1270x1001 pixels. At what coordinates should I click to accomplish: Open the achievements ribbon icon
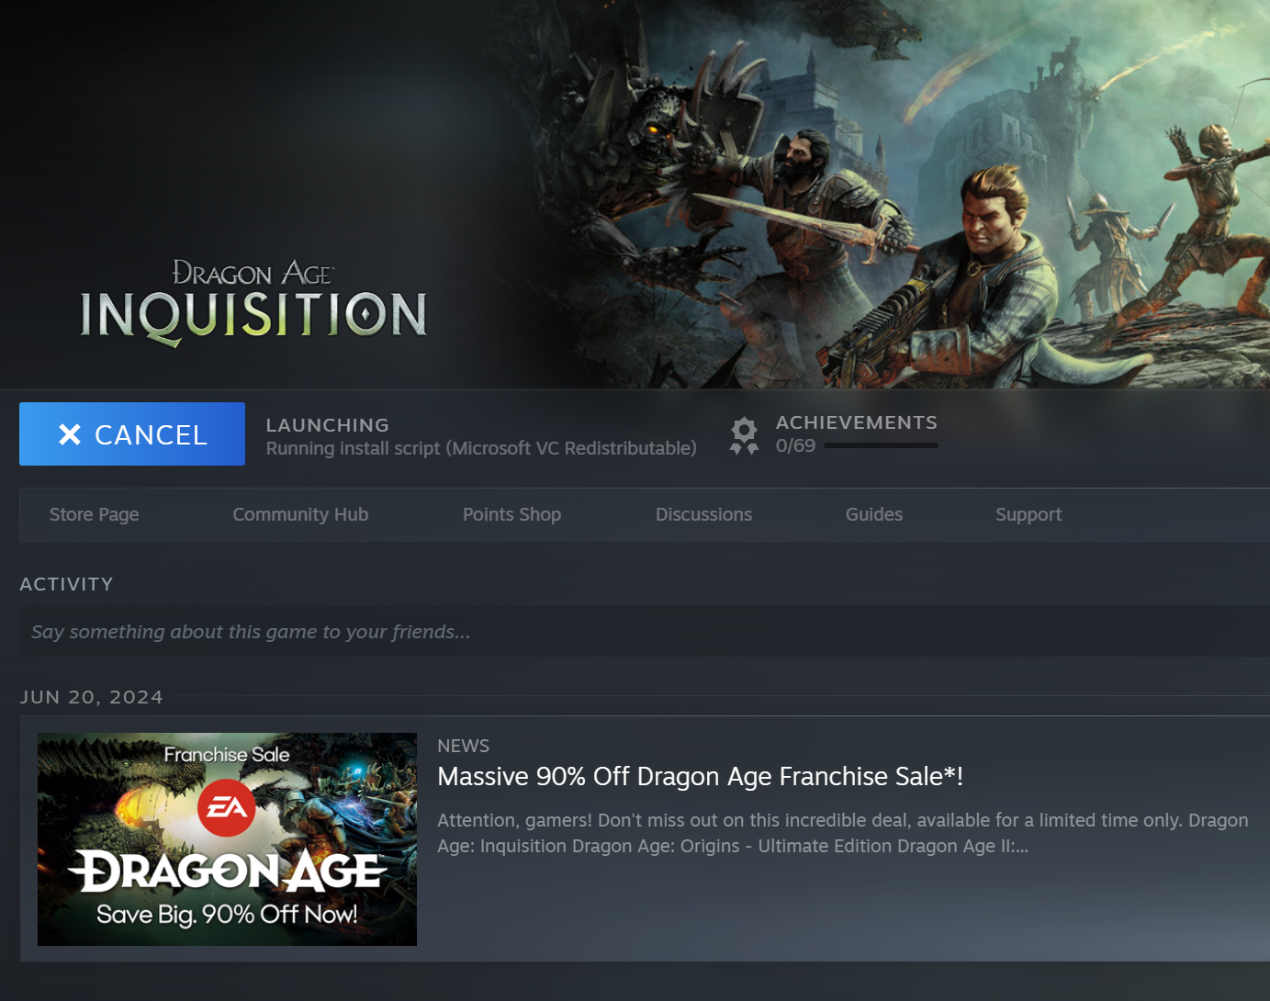point(744,436)
